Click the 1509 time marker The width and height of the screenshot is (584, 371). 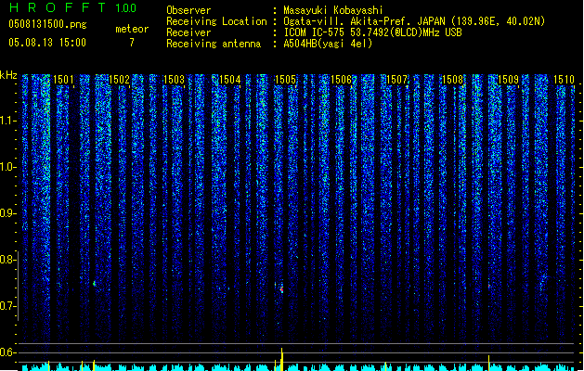(x=509, y=80)
